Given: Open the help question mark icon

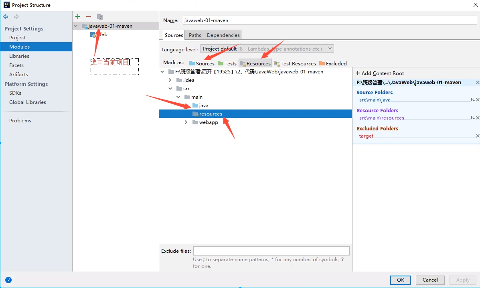Looking at the screenshot, I should [8, 280].
